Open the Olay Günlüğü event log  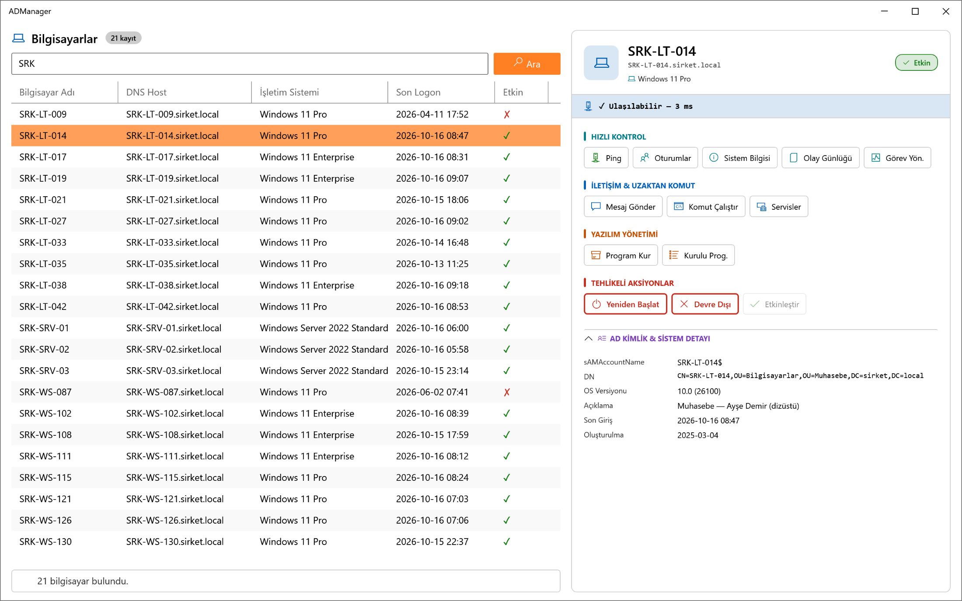point(820,158)
